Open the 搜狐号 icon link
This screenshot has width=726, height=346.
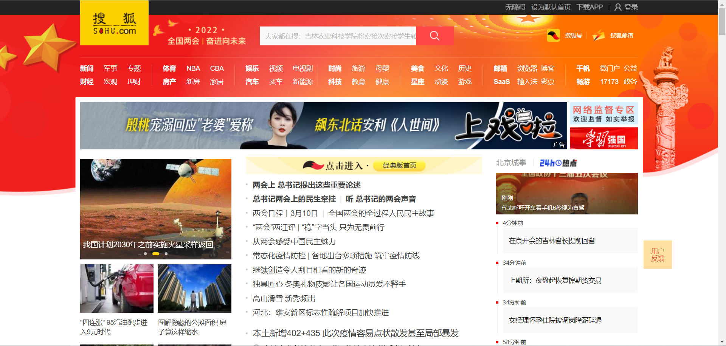point(553,36)
